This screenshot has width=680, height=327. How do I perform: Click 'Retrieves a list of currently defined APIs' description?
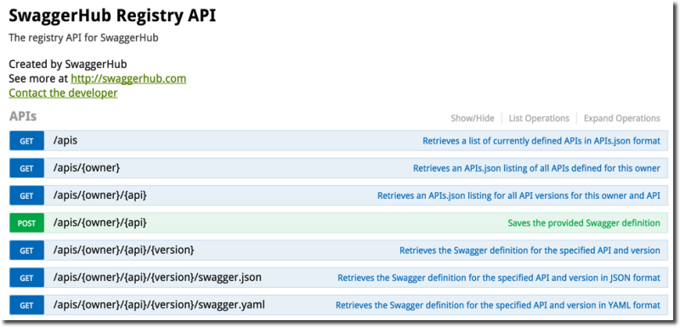click(541, 141)
